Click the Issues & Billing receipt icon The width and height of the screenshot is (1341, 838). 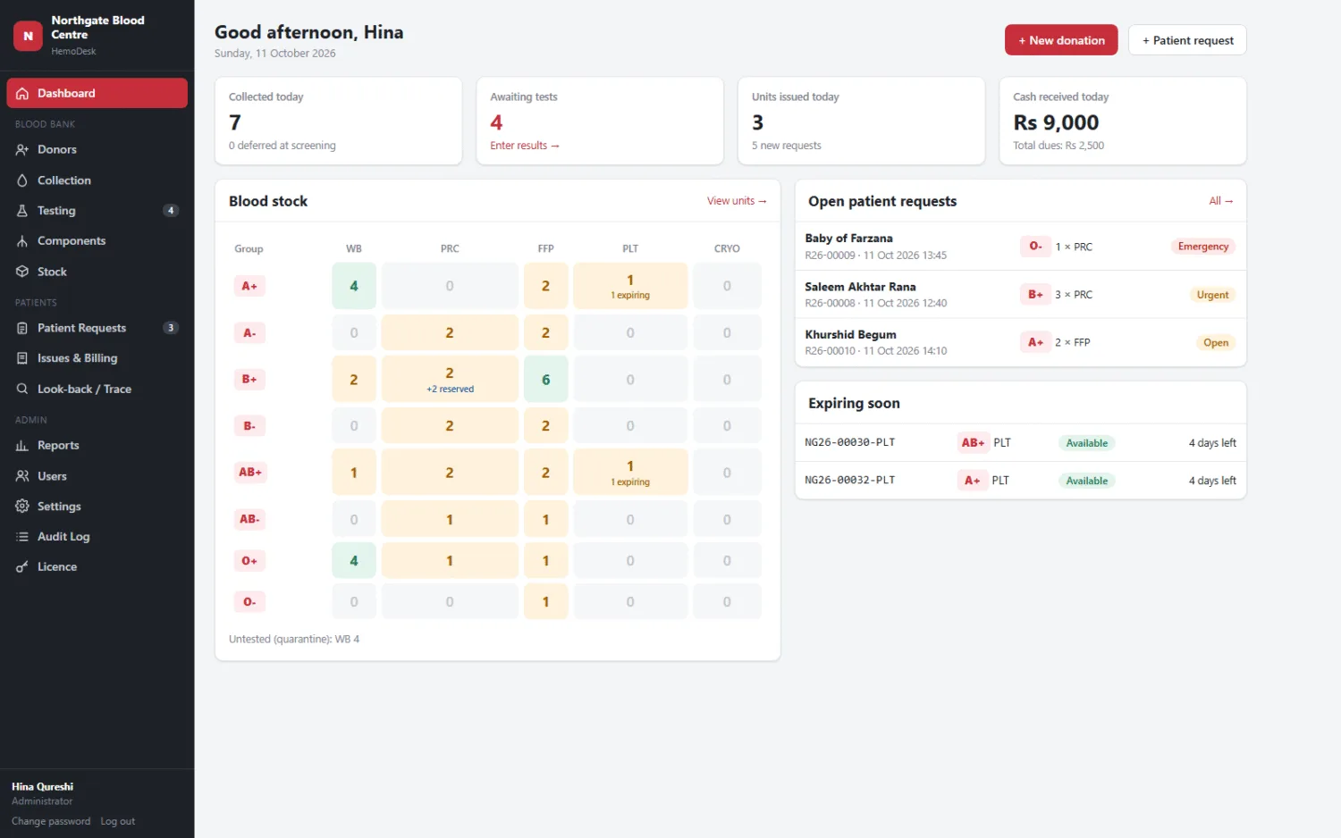coord(22,358)
